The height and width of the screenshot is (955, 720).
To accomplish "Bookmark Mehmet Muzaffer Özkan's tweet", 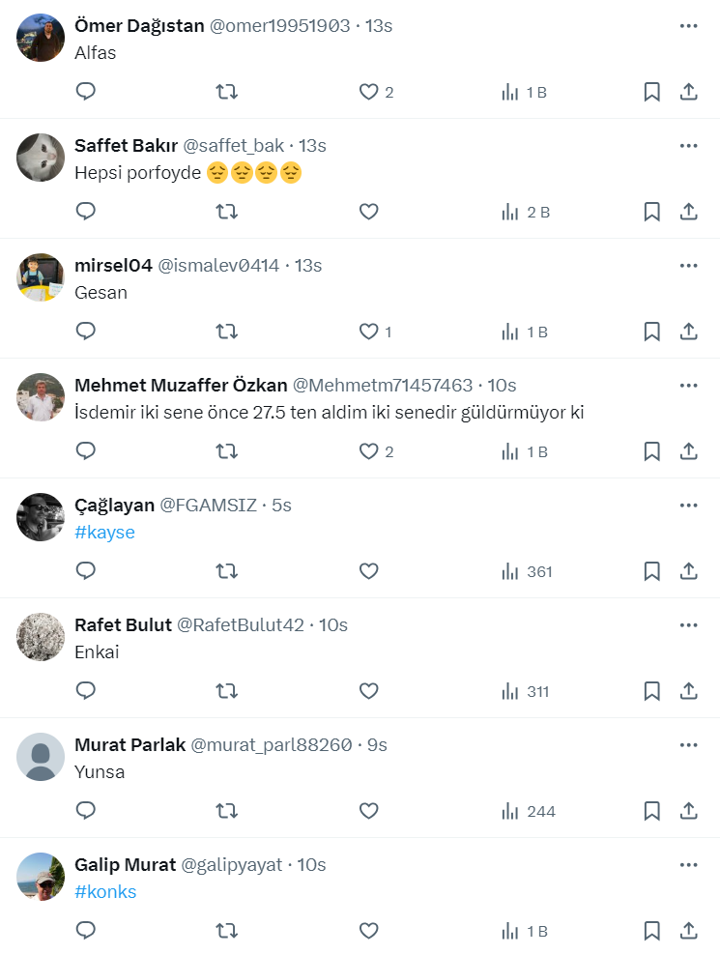I will click(x=652, y=451).
